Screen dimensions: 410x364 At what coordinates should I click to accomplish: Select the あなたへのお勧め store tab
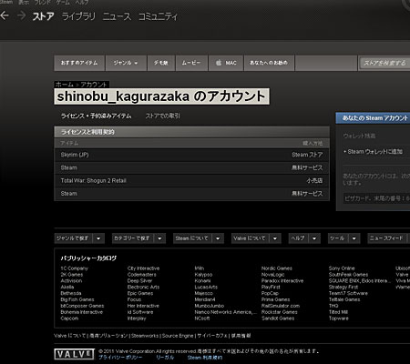tap(269, 63)
